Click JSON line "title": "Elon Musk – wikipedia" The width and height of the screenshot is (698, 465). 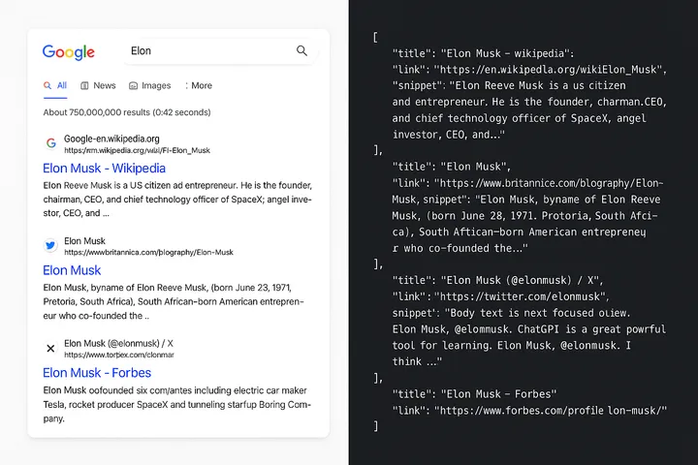pos(483,53)
